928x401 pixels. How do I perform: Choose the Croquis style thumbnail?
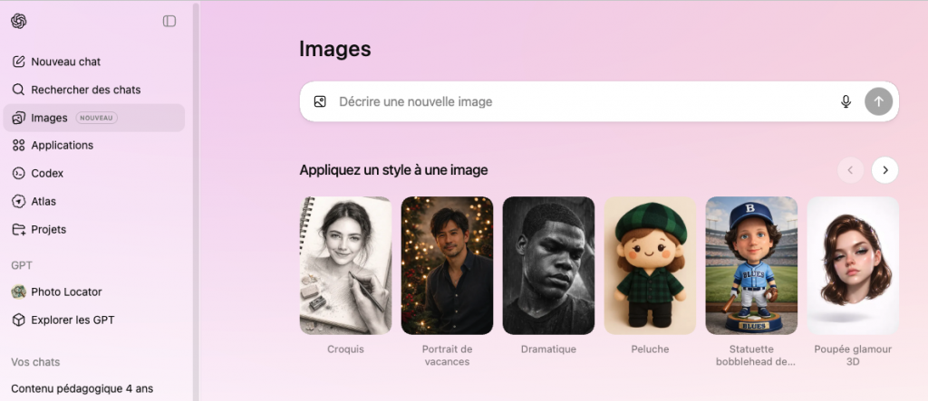coord(345,265)
